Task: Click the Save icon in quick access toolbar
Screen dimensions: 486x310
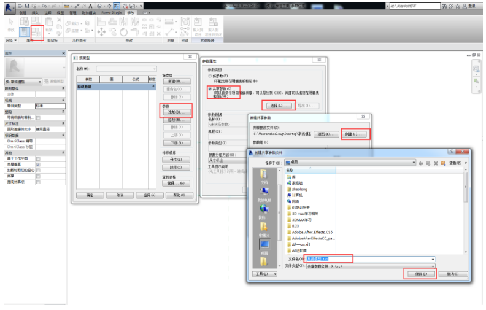Action: click(x=27, y=6)
